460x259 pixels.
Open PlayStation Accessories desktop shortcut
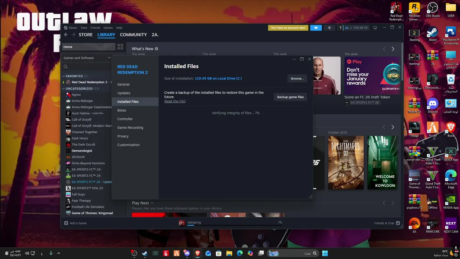click(451, 36)
